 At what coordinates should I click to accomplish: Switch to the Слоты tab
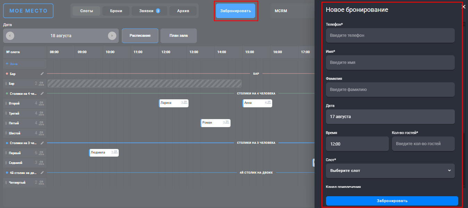(86, 11)
